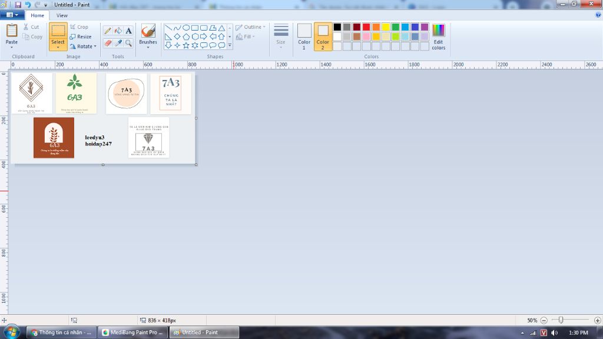Open the Fill dropdown

click(246, 36)
